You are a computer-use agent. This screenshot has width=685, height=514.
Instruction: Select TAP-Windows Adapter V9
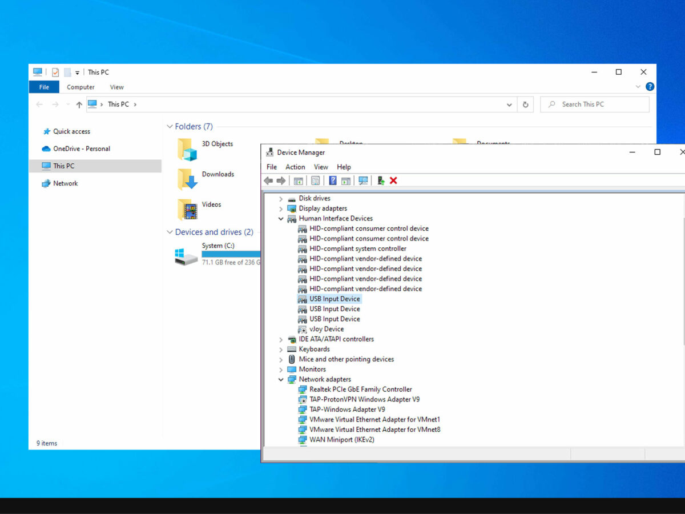347,409
